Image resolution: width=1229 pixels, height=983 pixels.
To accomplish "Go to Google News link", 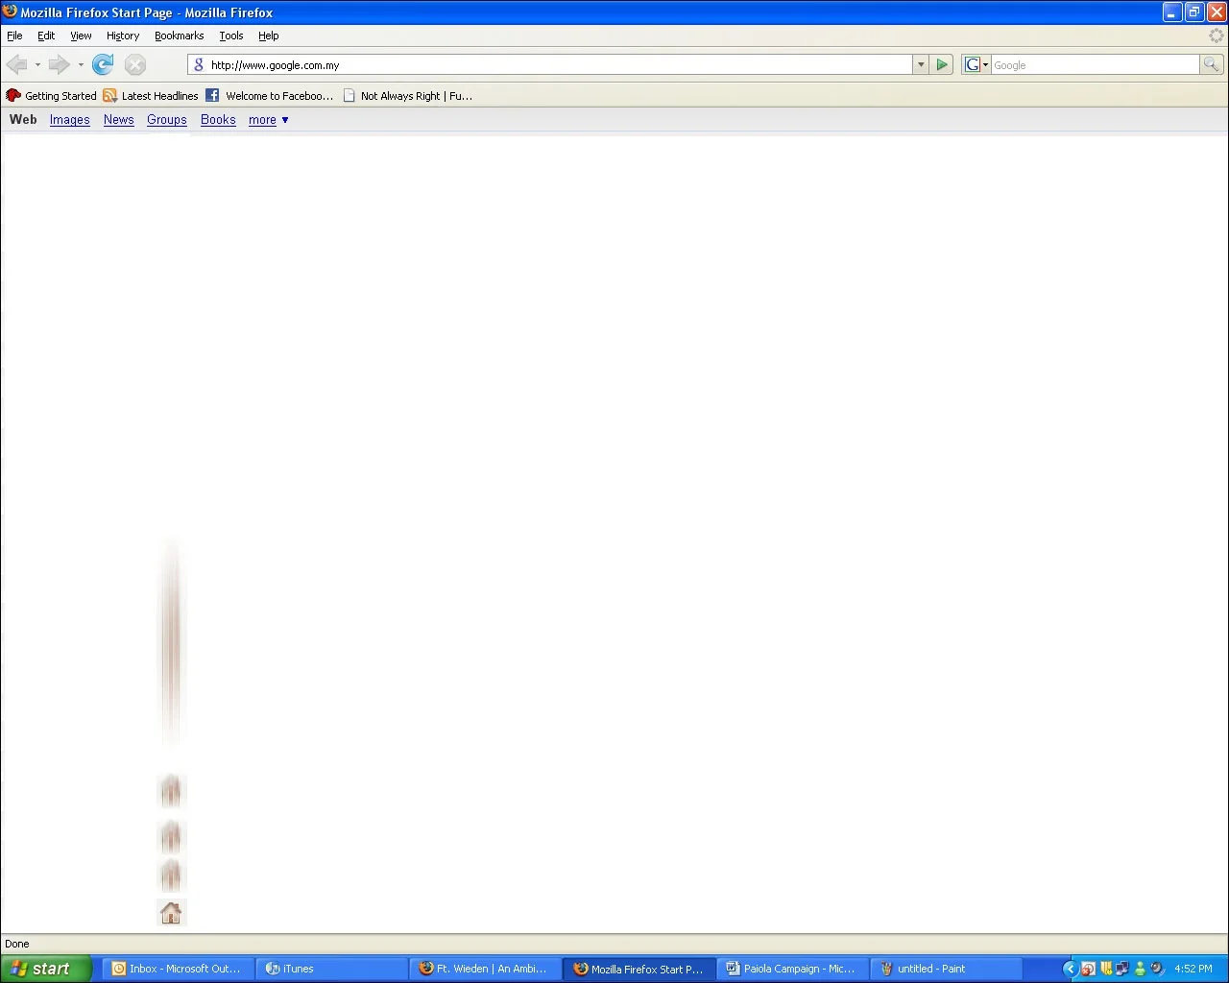I will click(119, 120).
